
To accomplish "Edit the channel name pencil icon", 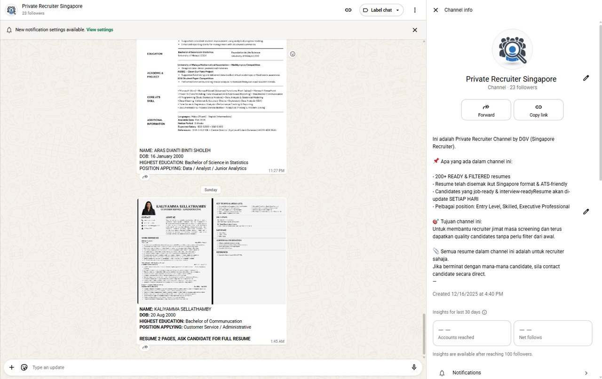I will (586, 78).
